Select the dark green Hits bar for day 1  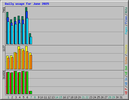click(x=7, y=14)
